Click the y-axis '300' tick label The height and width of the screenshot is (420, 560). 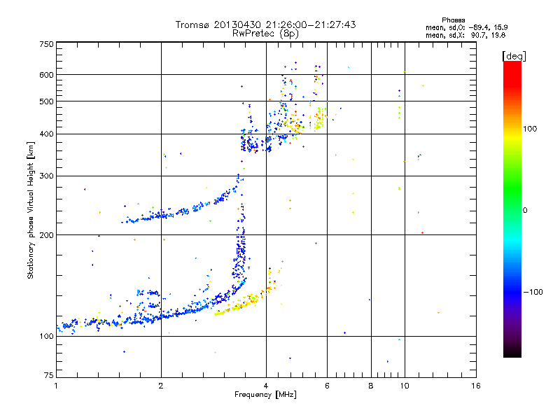pyautogui.click(x=46, y=176)
